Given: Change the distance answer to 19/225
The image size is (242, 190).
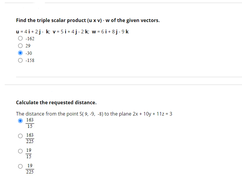Looking at the screenshot, I should 20,166.
